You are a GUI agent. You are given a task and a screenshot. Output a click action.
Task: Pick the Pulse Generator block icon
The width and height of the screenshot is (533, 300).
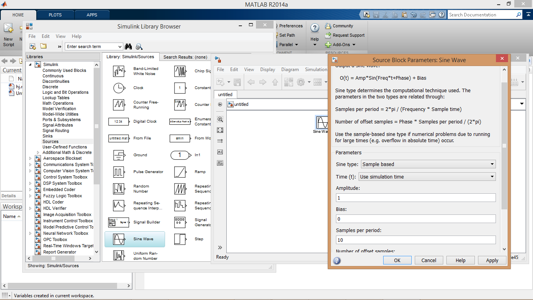click(x=119, y=172)
